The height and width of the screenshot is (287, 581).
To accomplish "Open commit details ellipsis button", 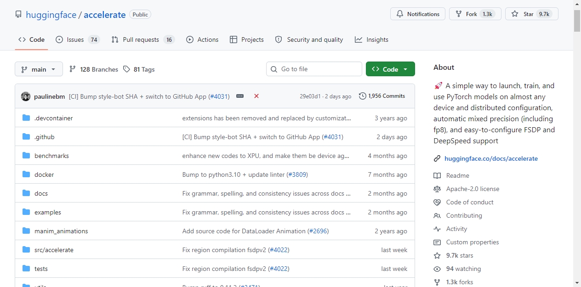I will point(240,96).
